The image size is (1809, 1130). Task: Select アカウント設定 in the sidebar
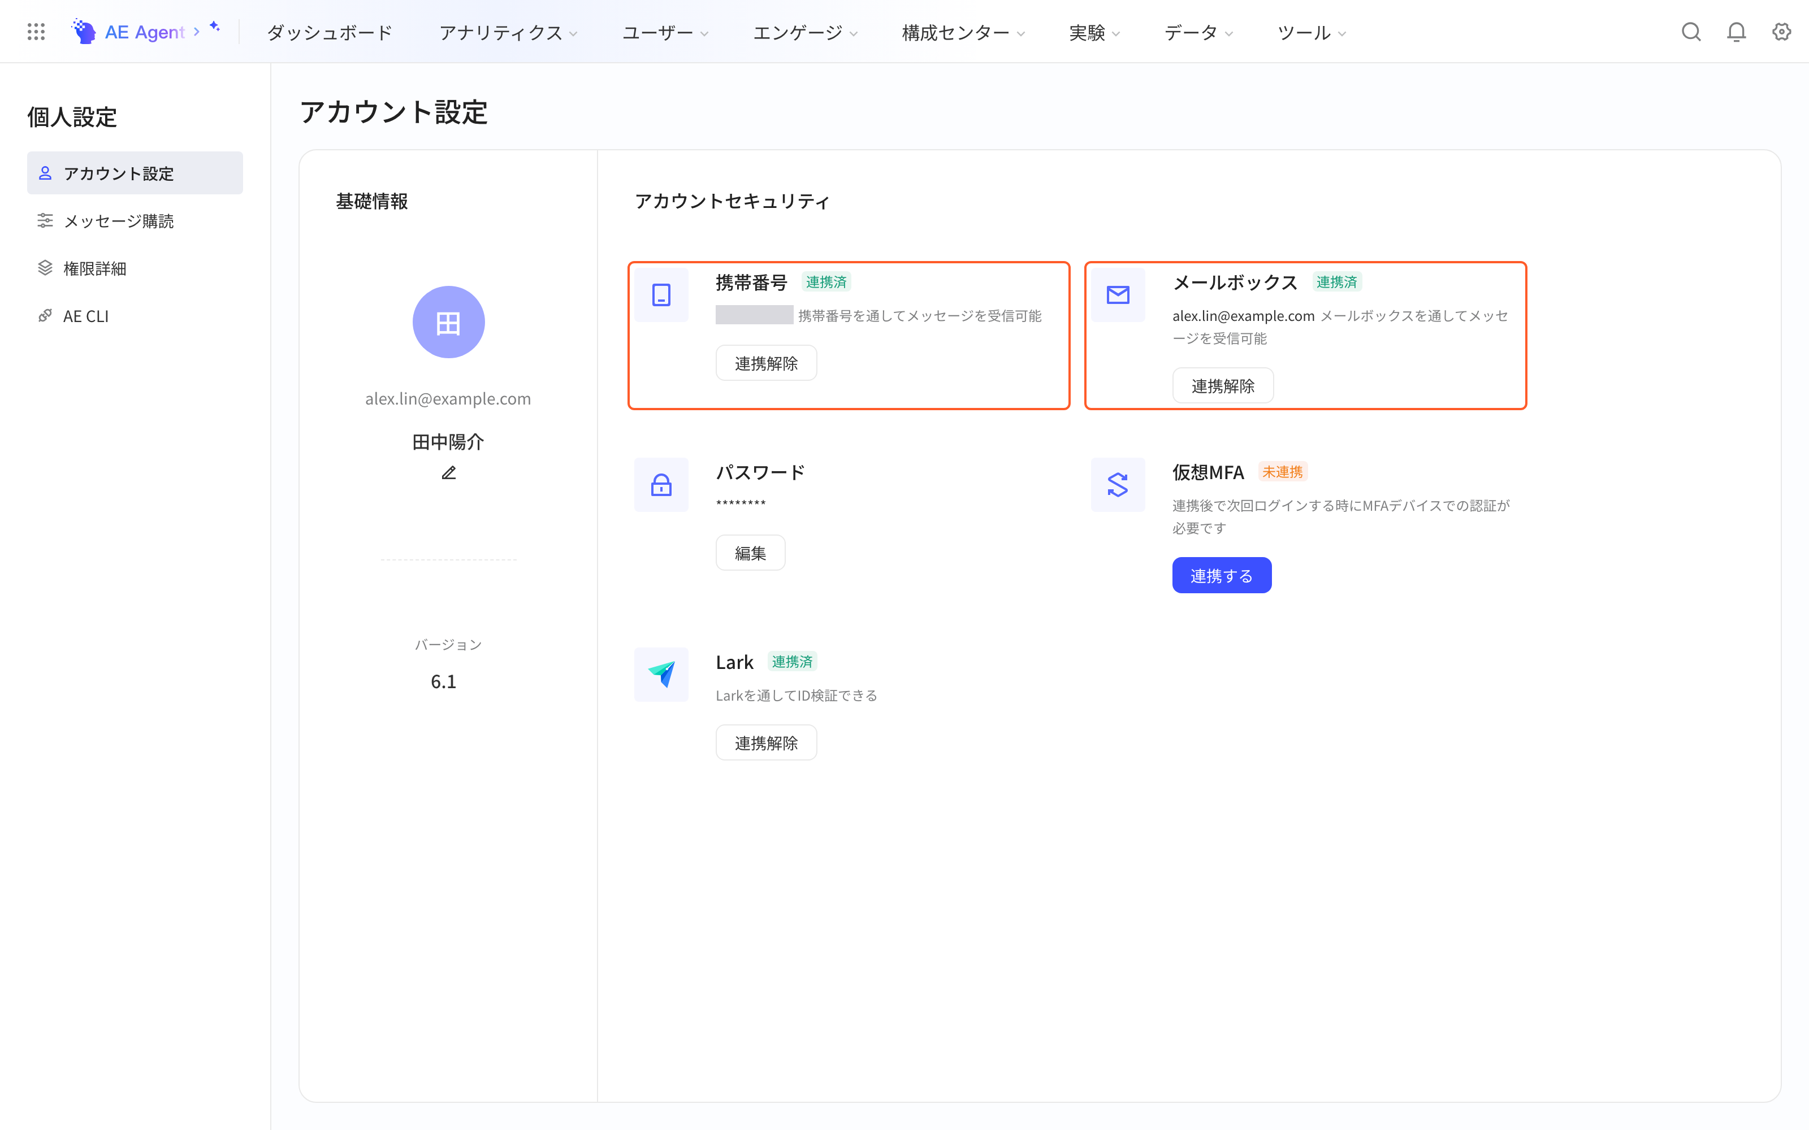click(135, 173)
